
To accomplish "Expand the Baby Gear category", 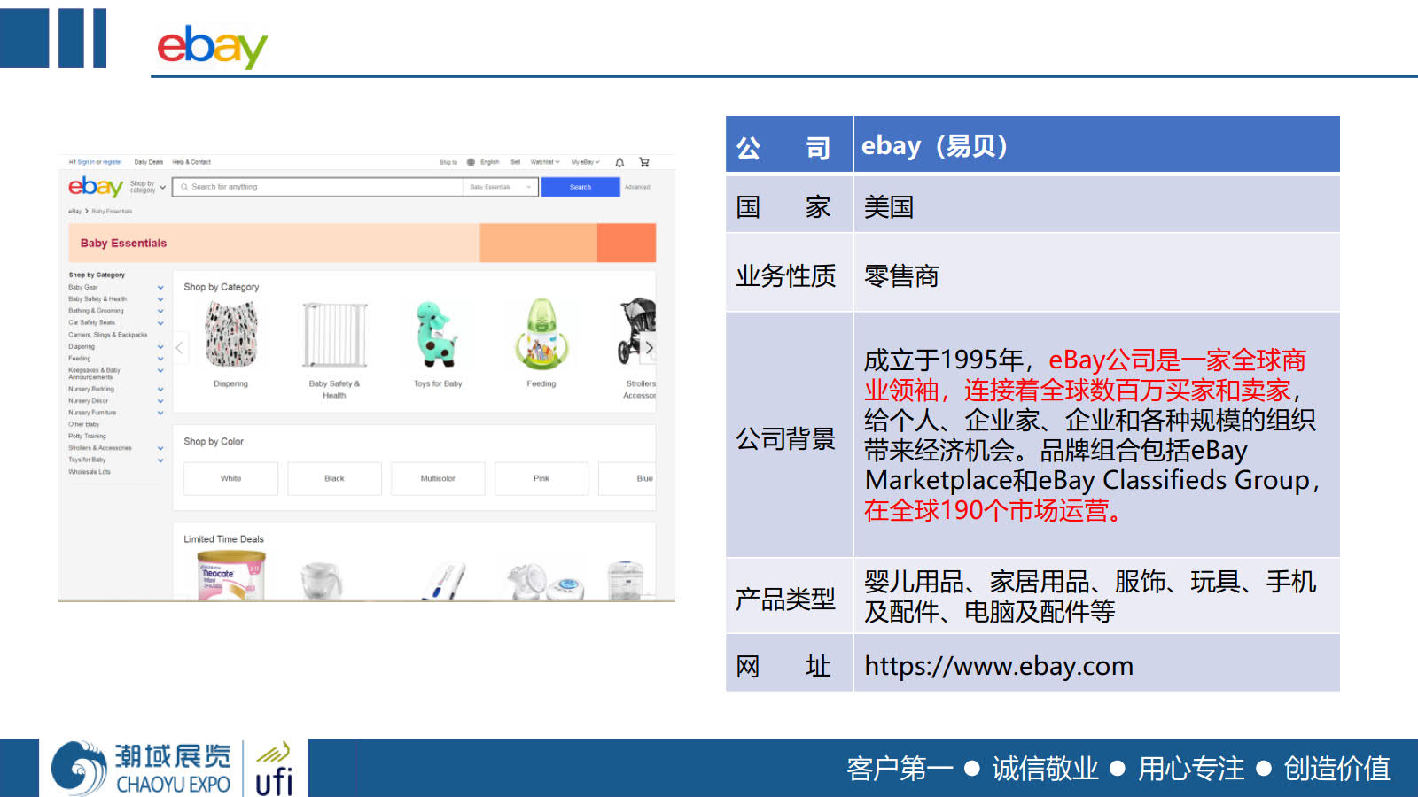I will 160,288.
